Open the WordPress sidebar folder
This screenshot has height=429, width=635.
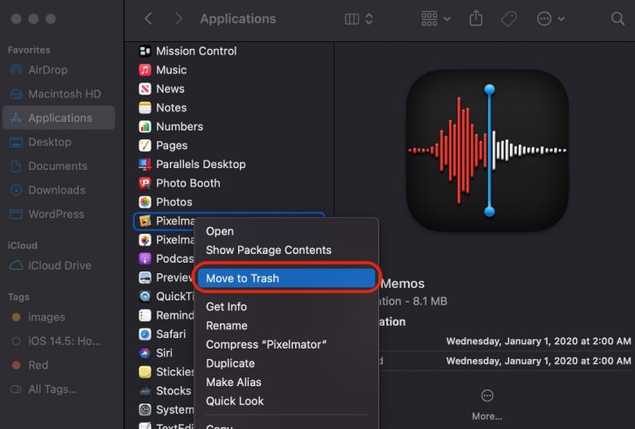point(59,214)
